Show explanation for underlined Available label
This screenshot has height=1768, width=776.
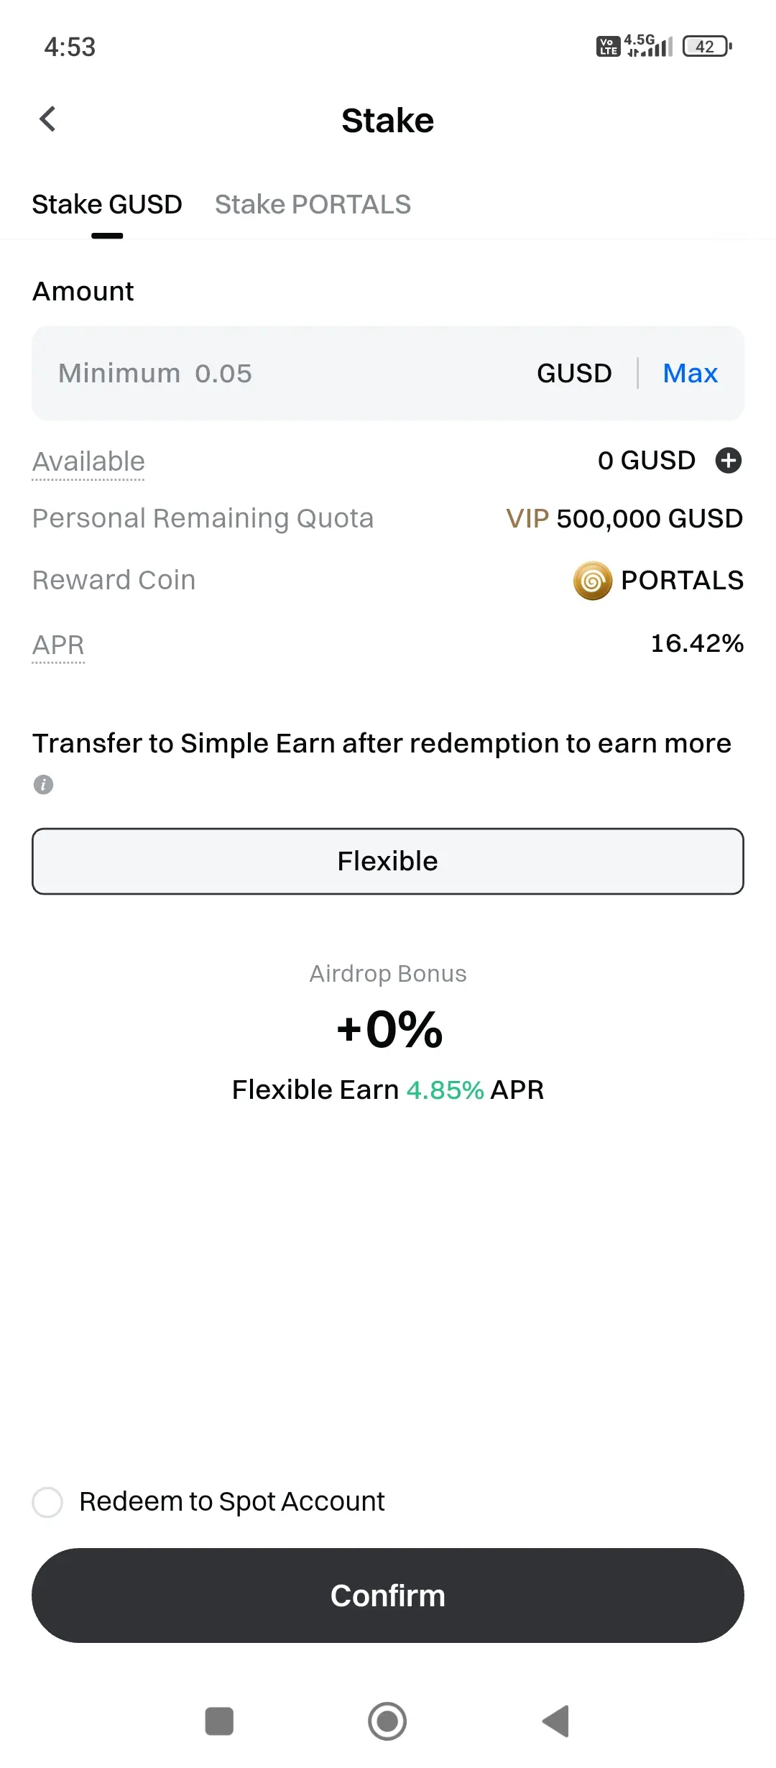tap(88, 461)
